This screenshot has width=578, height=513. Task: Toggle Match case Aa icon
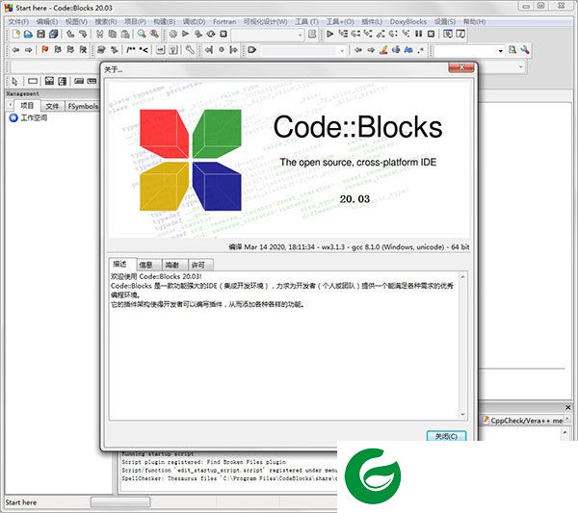point(408,50)
